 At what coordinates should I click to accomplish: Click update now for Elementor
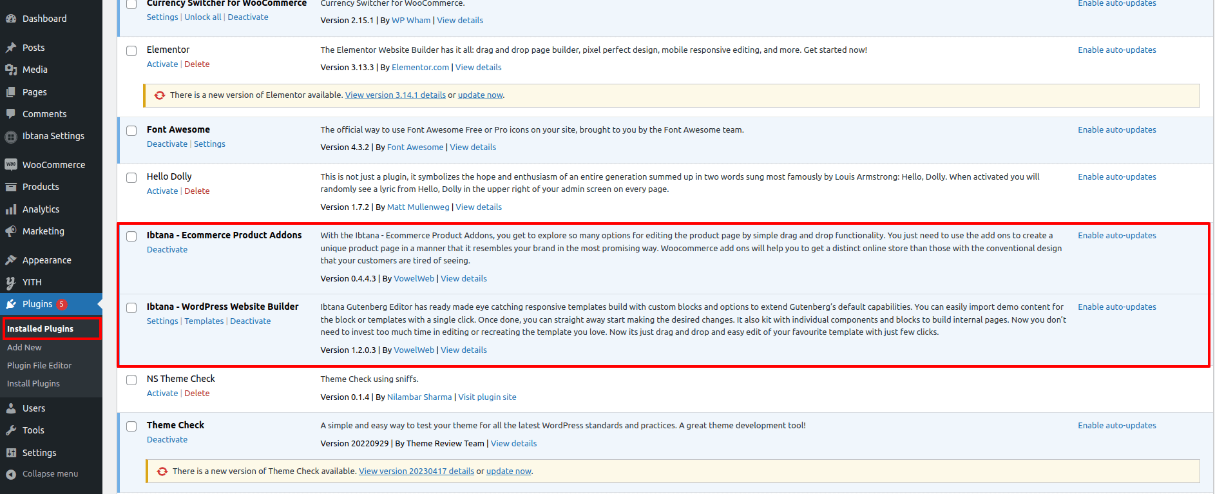point(480,95)
